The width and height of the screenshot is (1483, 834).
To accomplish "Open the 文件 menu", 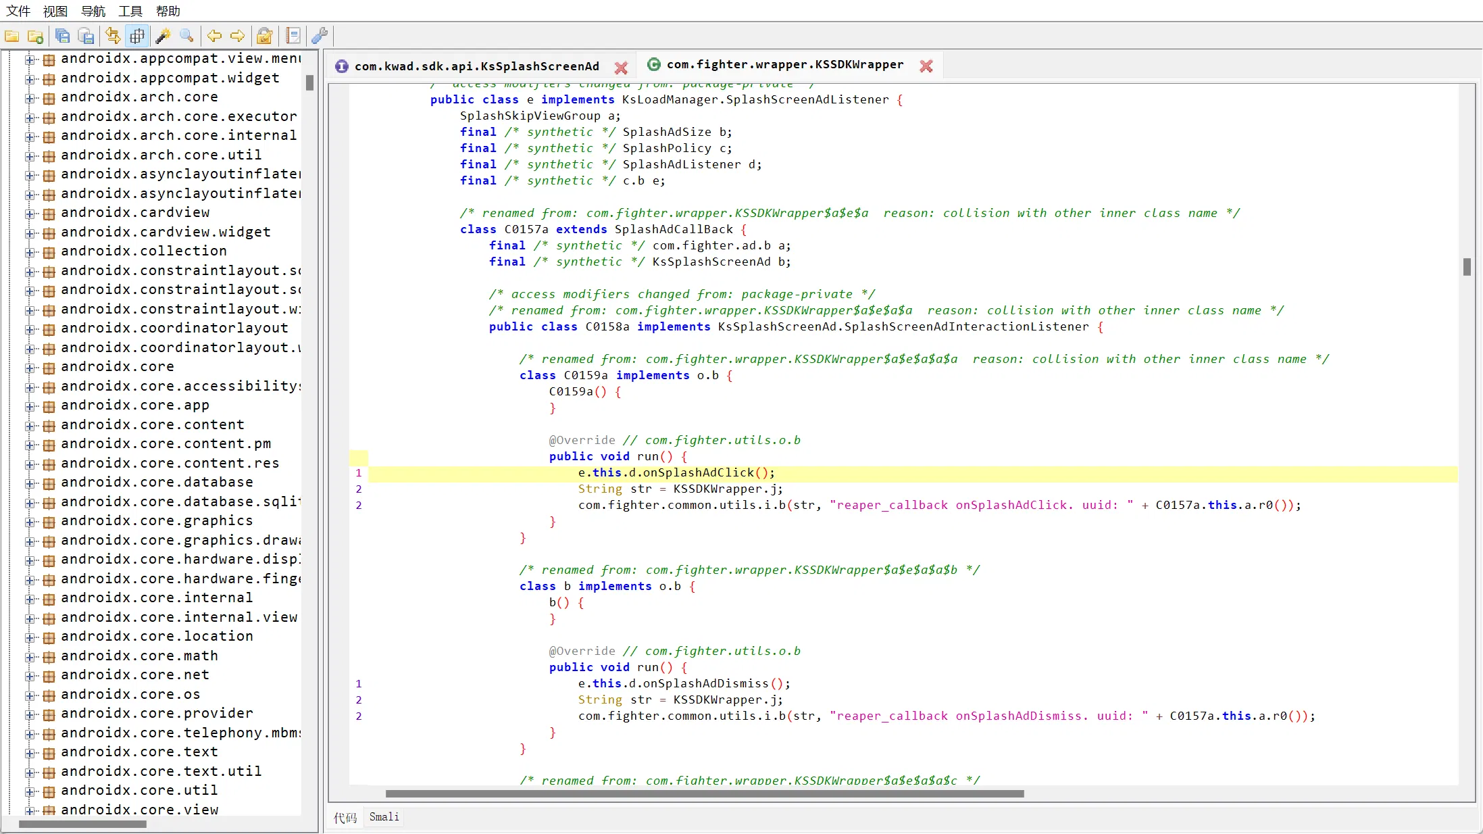I will pos(18,11).
